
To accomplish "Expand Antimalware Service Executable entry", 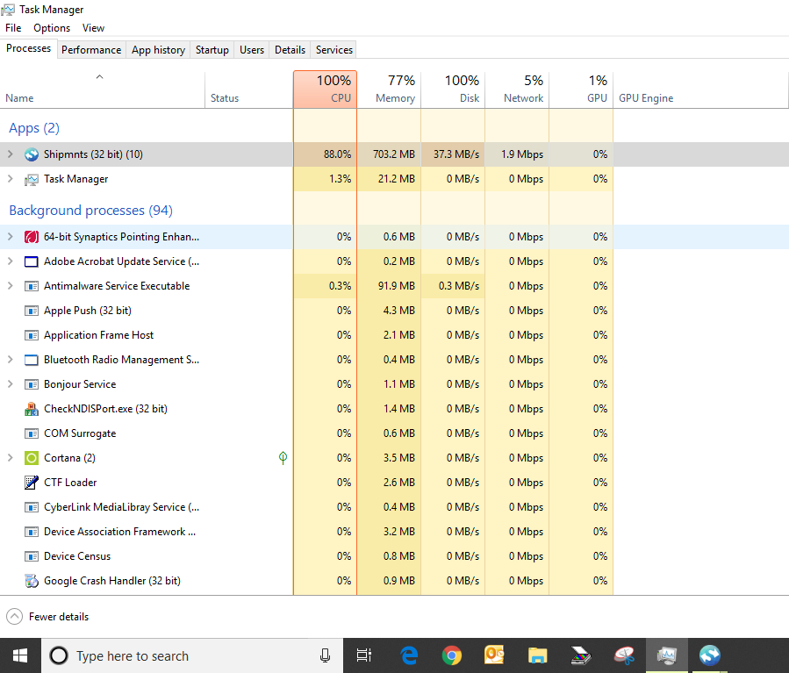I will click(x=10, y=286).
